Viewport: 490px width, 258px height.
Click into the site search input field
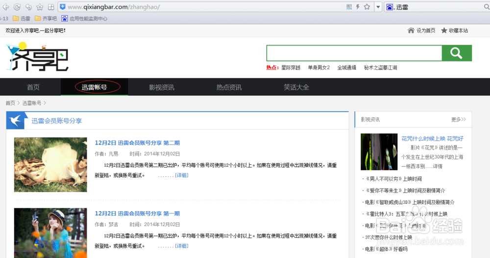354,53
